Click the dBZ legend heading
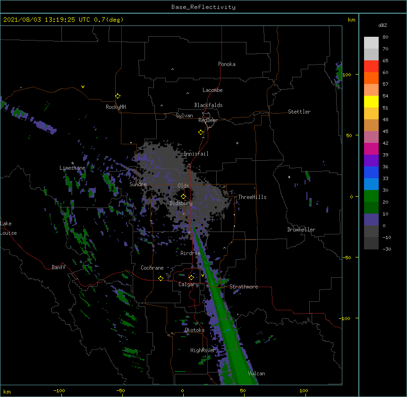407x397 pixels. (x=382, y=25)
